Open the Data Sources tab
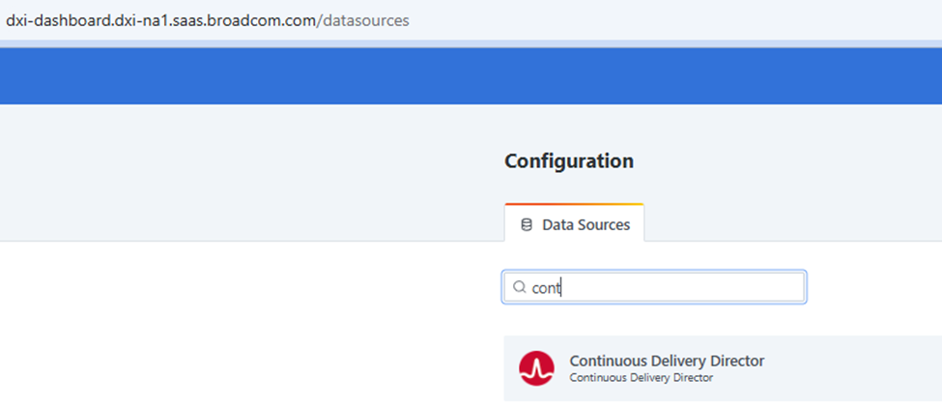 click(x=574, y=223)
